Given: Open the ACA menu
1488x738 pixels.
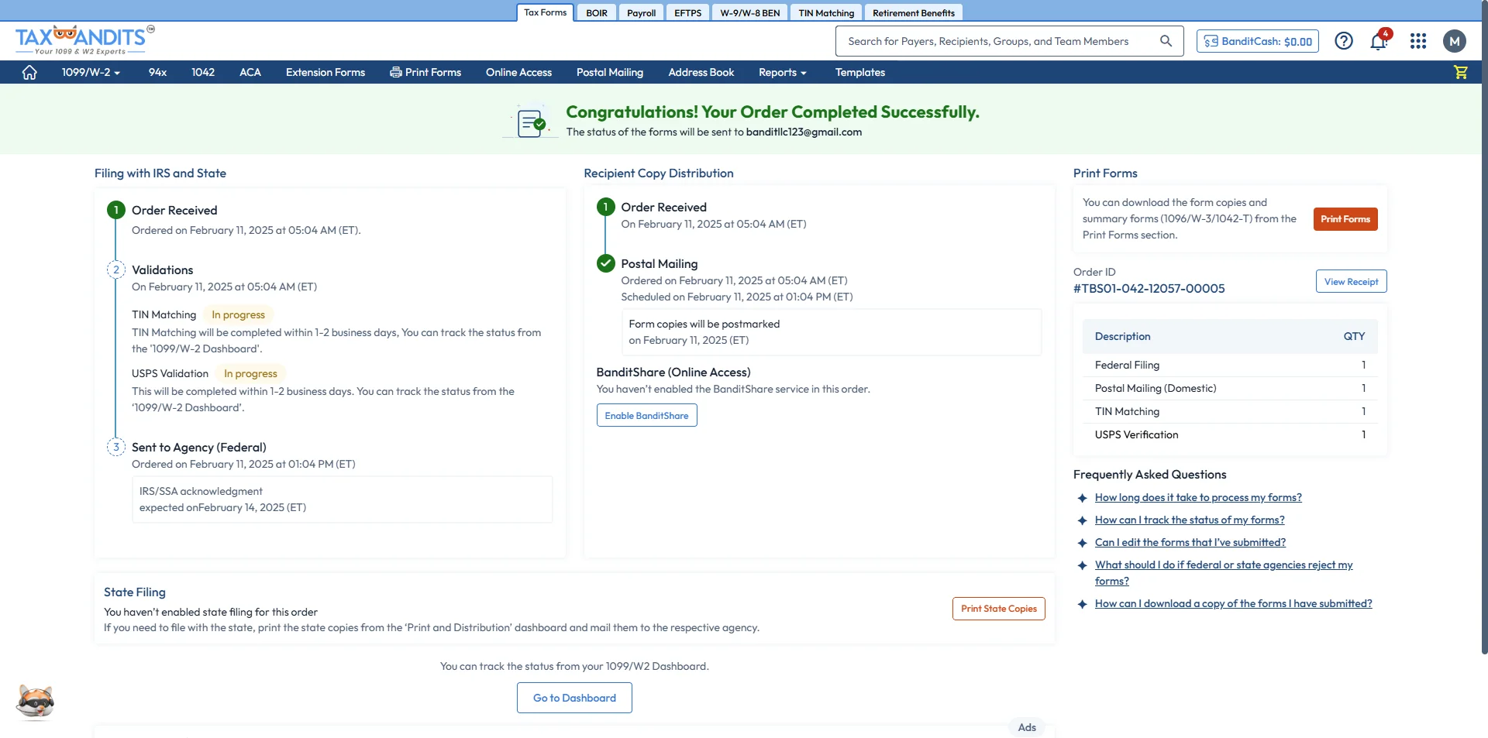Looking at the screenshot, I should coord(250,72).
